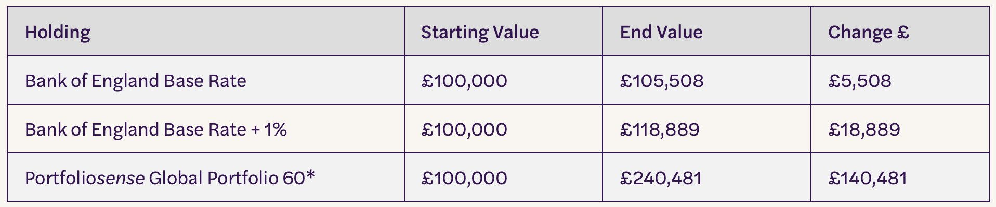Click the Portfoliosense Global Portfolio 60* cell

tap(206, 177)
